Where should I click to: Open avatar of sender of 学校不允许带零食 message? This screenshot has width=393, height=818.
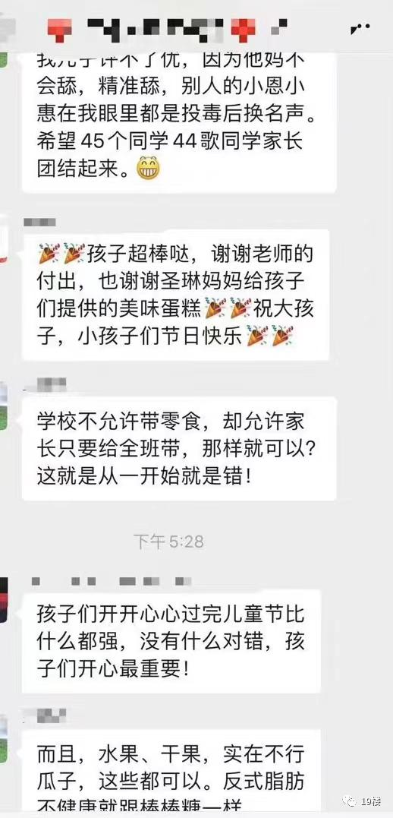(2, 407)
